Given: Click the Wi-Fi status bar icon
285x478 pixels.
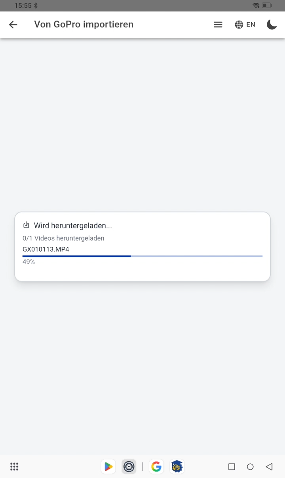Looking at the screenshot, I should (x=256, y=6).
